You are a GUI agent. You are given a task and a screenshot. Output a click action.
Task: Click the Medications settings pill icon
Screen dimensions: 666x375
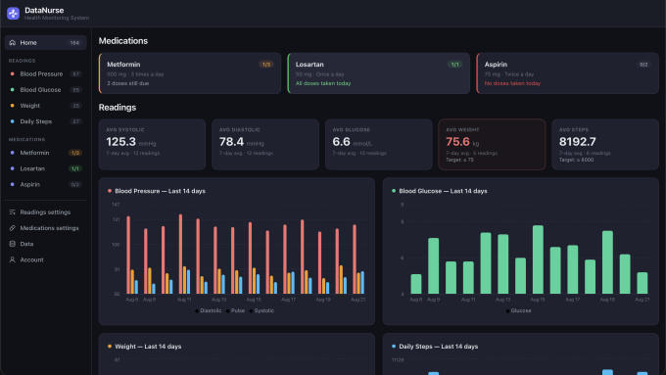click(x=13, y=228)
